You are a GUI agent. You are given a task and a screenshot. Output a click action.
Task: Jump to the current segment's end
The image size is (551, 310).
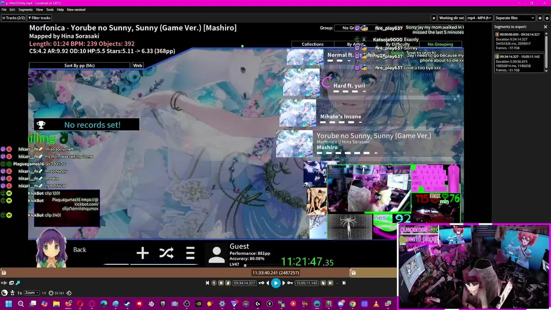tap(330, 283)
